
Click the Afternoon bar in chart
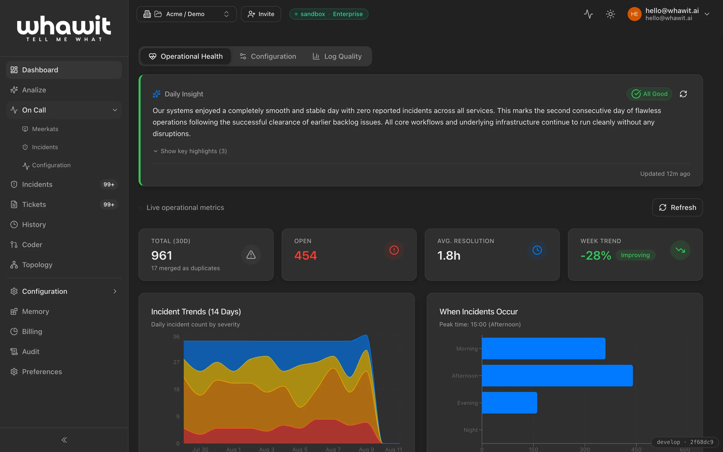(557, 375)
